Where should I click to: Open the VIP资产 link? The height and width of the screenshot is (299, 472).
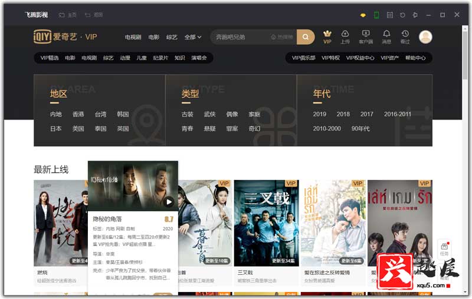tap(389, 58)
